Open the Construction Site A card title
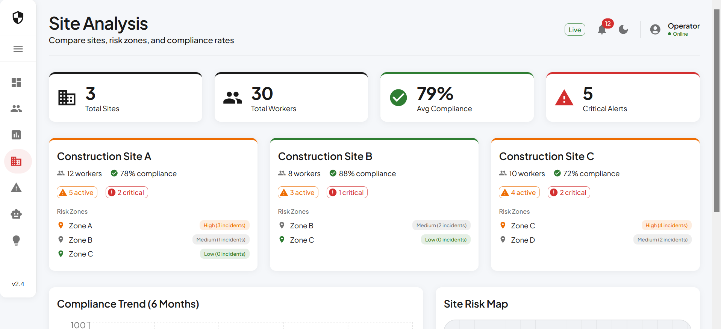Viewport: 721px width, 329px height. pos(104,156)
